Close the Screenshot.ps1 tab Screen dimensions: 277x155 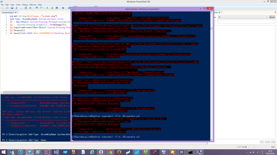coord(16,13)
